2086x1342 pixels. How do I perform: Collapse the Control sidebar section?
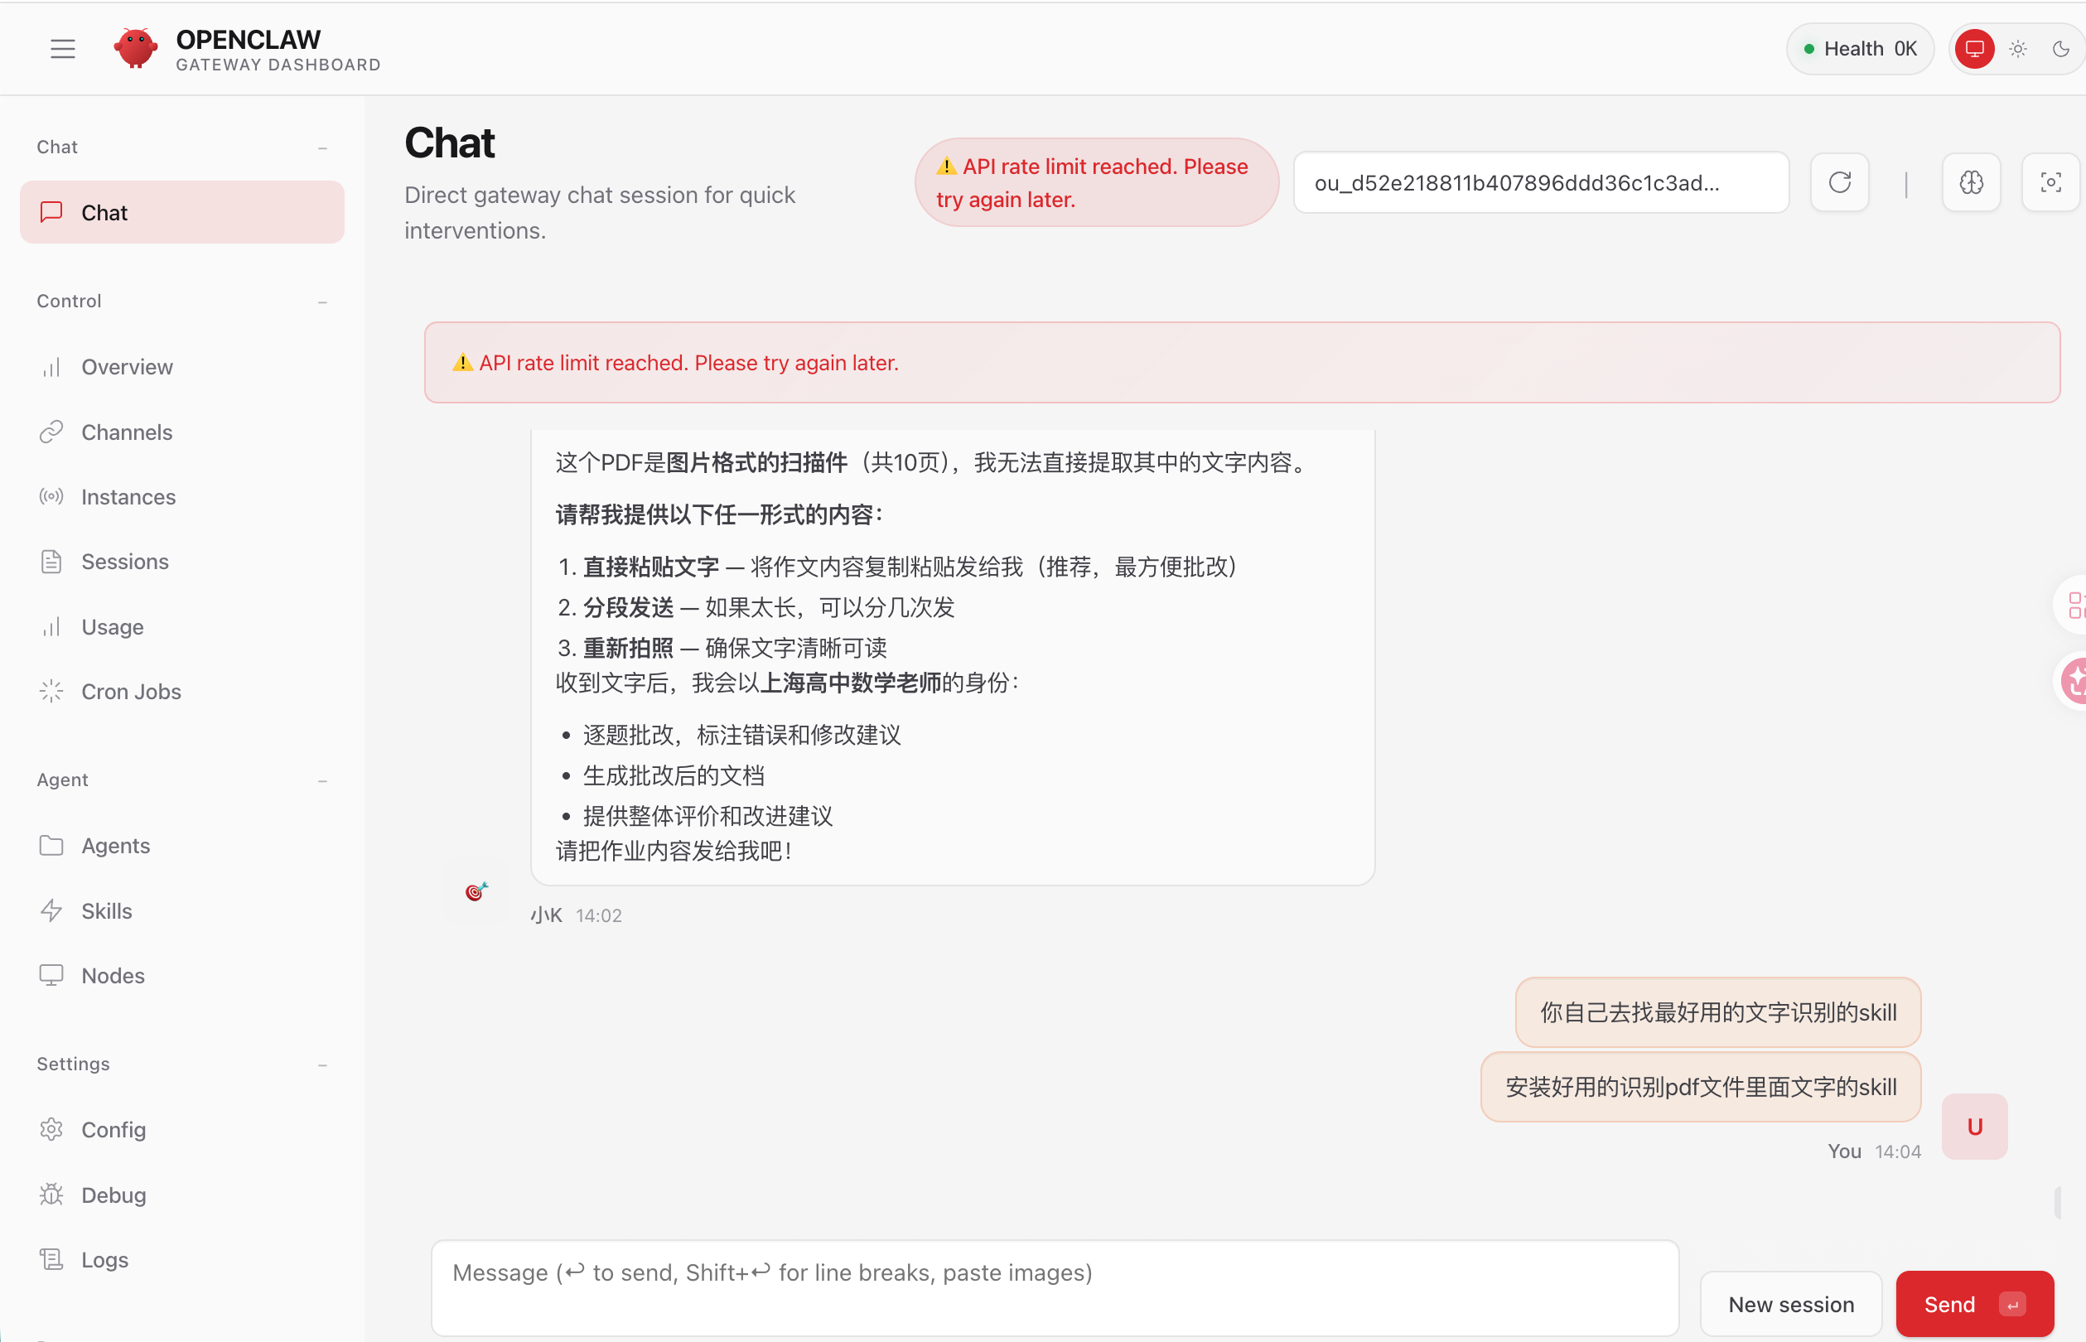pos(322,302)
